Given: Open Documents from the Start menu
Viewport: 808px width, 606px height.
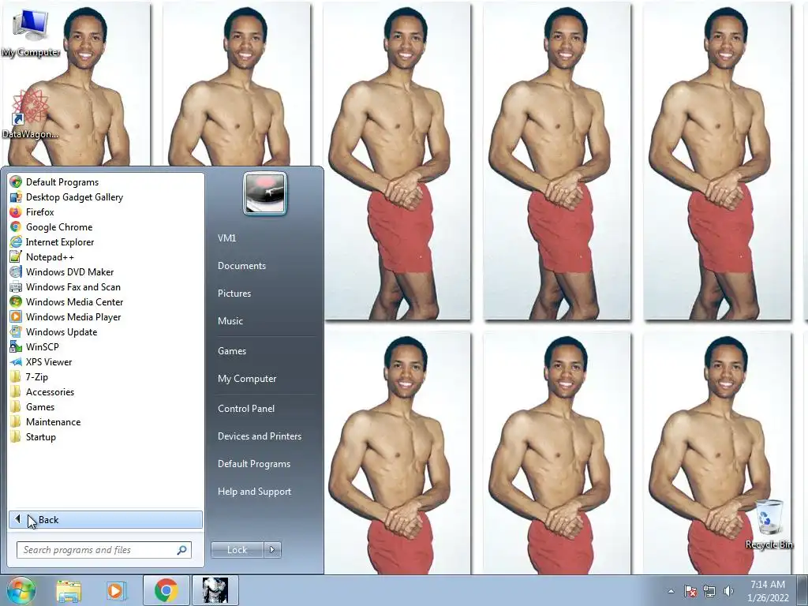Looking at the screenshot, I should click(x=241, y=265).
